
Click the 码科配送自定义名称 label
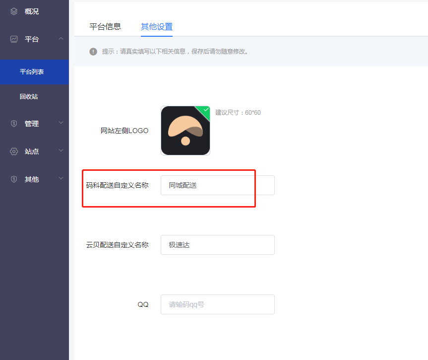click(118, 185)
